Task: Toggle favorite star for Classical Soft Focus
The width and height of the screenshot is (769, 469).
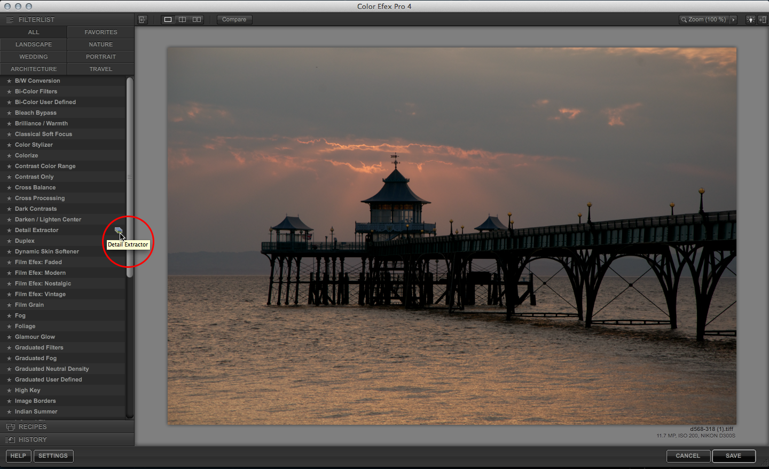Action: (x=9, y=134)
